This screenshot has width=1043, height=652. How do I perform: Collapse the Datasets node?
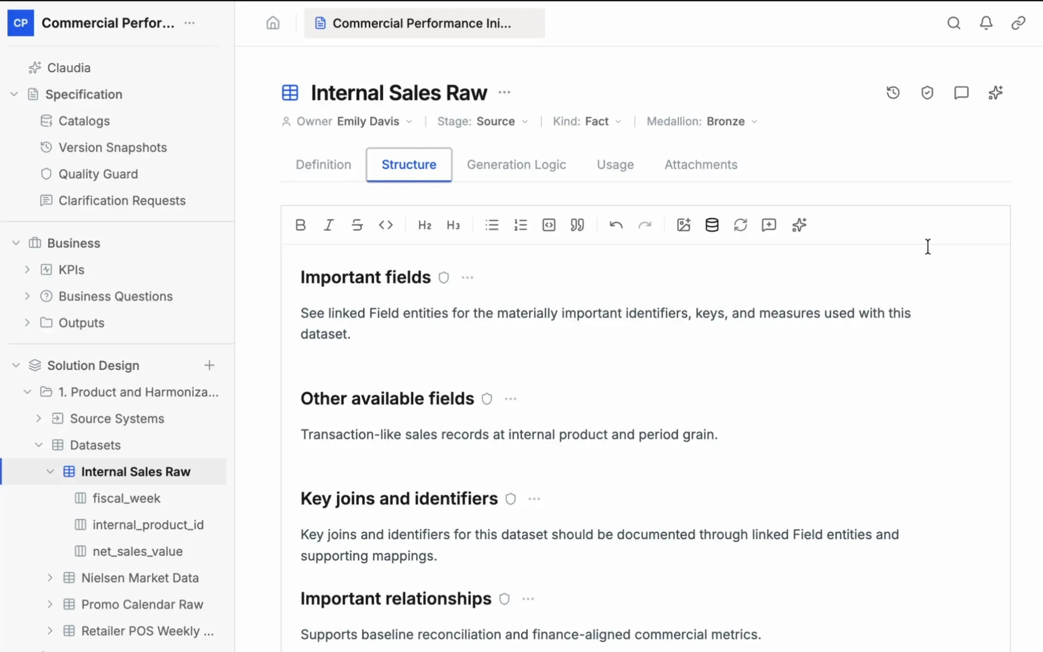pos(38,445)
